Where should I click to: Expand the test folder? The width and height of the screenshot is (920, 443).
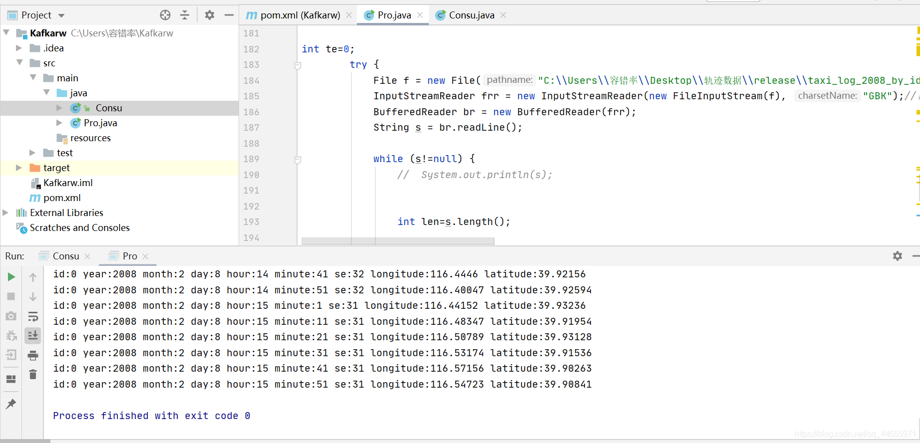coord(32,153)
